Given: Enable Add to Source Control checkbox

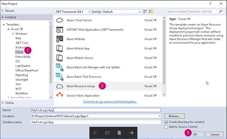Looking at the screenshot, I should pos(166,127).
